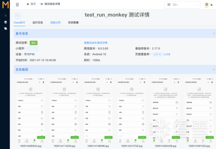
Task: Click the start time 2021-07-13 10:40:00
Action: [43, 60]
